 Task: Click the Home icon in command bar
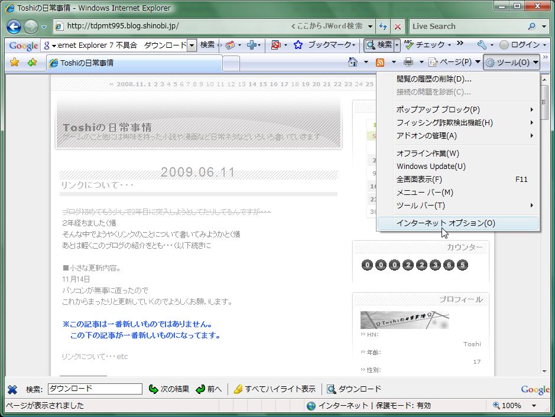[352, 62]
